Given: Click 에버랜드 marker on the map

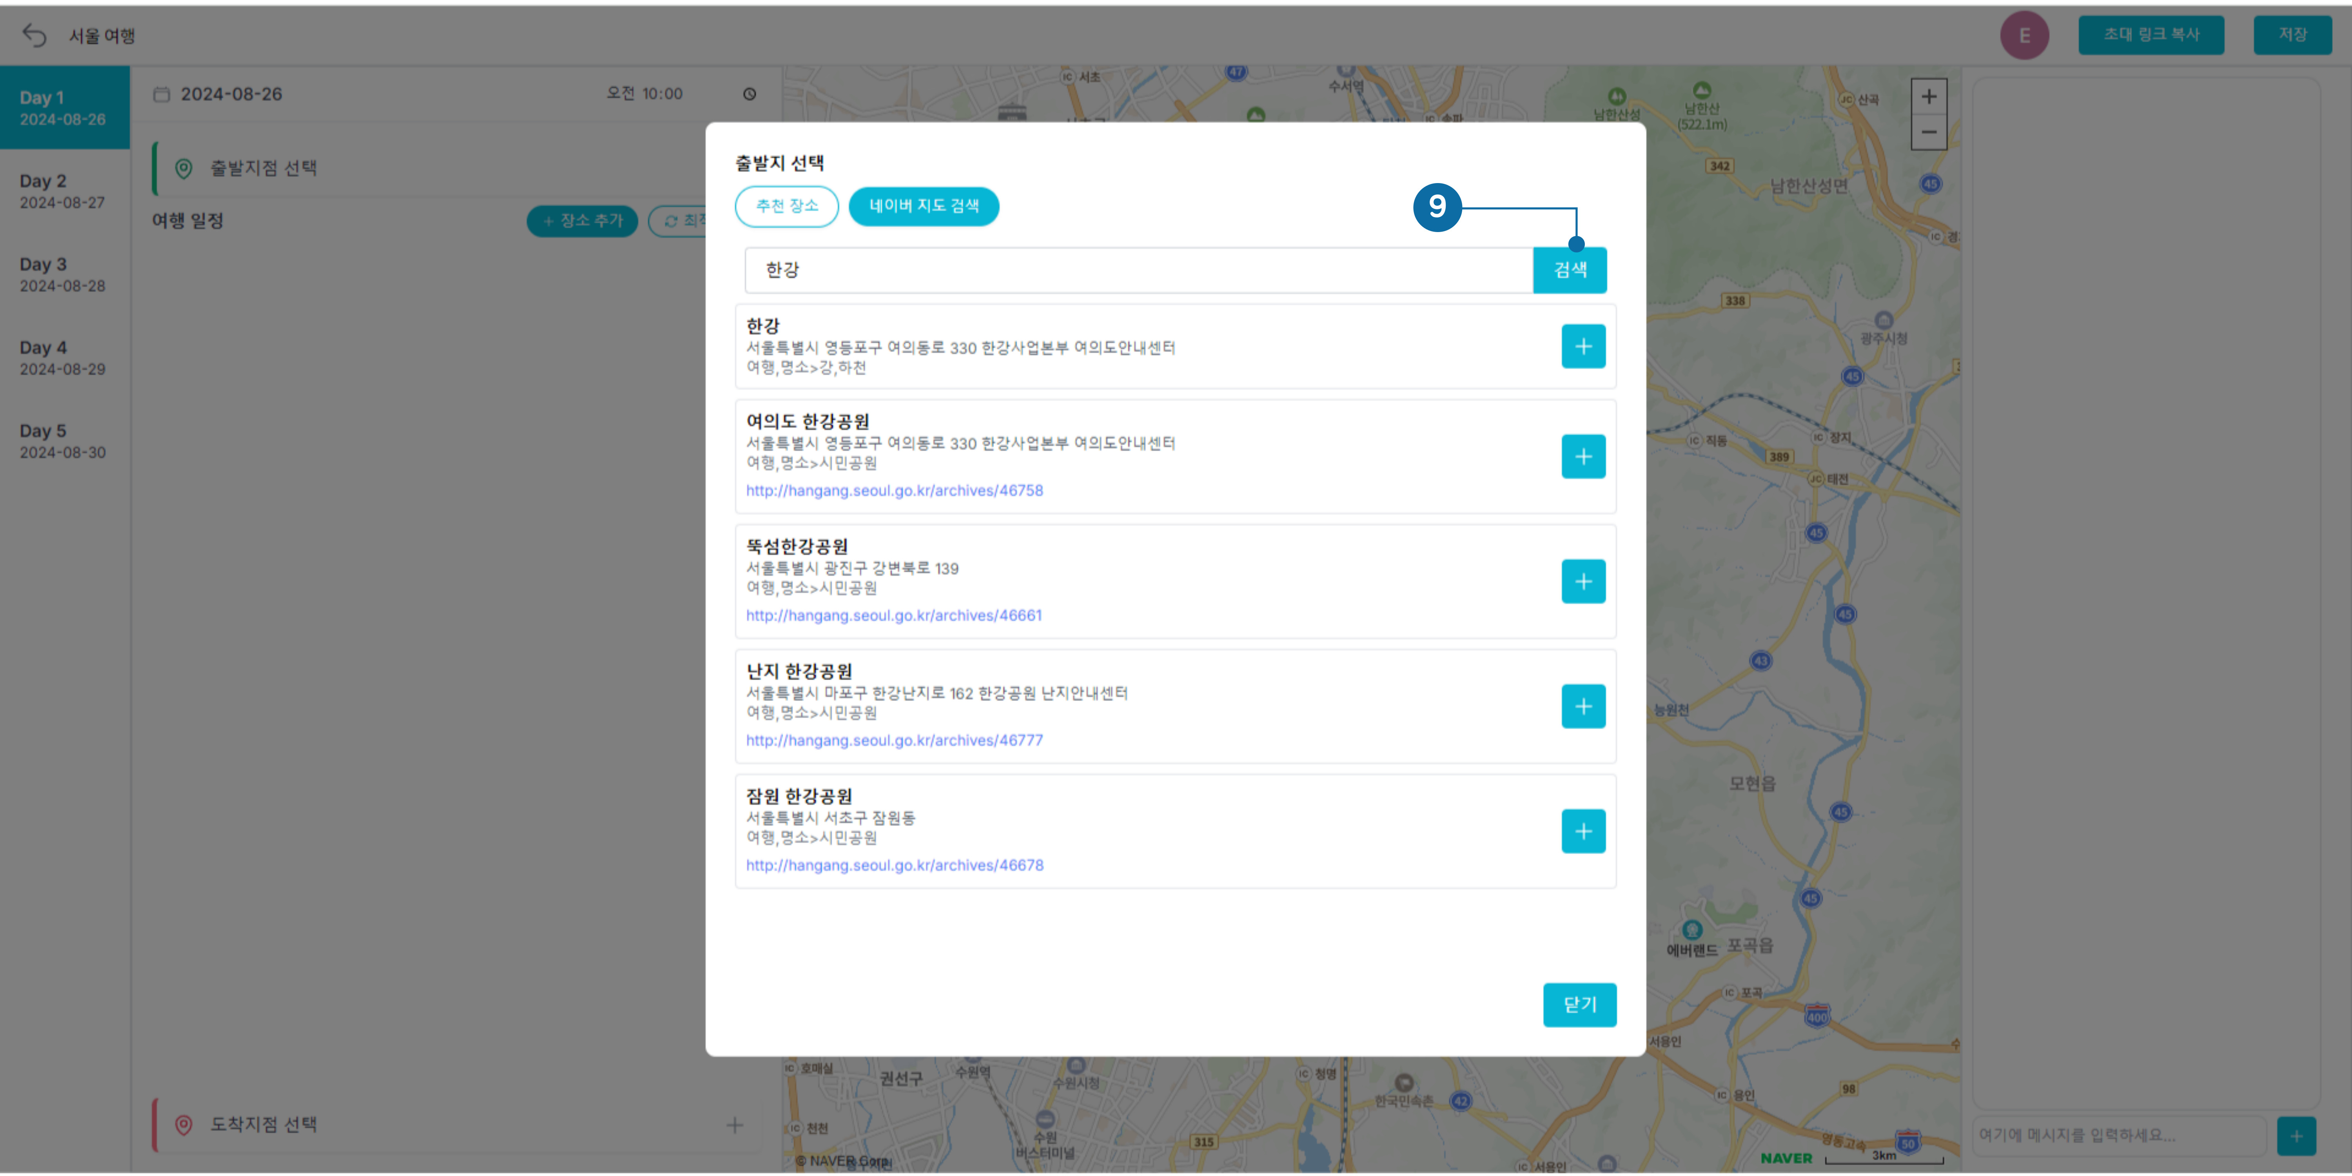Looking at the screenshot, I should [1692, 930].
